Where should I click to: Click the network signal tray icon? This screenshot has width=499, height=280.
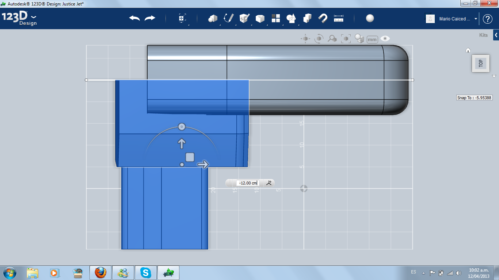[x=450, y=273]
